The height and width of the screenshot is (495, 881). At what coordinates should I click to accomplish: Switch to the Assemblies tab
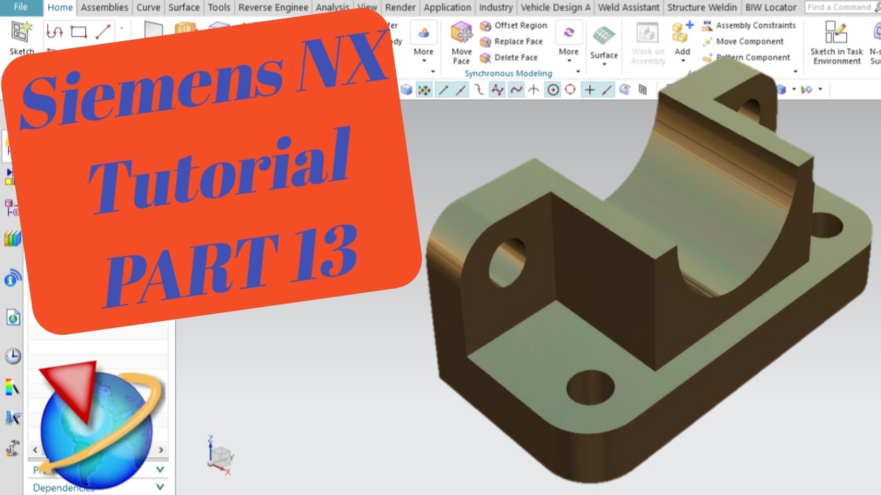[x=105, y=8]
